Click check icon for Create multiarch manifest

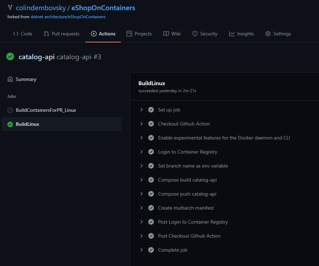pos(151,208)
